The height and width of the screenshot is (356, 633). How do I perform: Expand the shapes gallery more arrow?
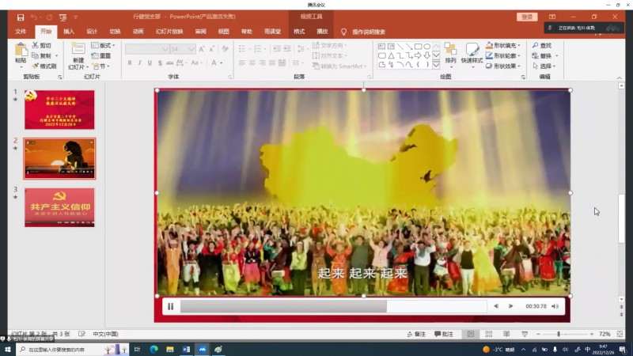(x=436, y=65)
